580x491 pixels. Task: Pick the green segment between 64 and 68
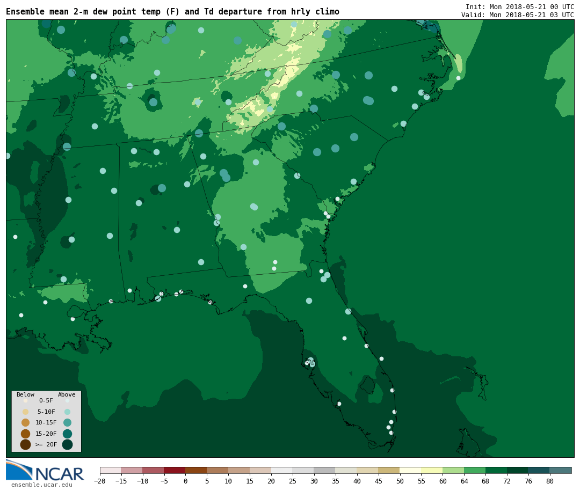[x=475, y=470]
